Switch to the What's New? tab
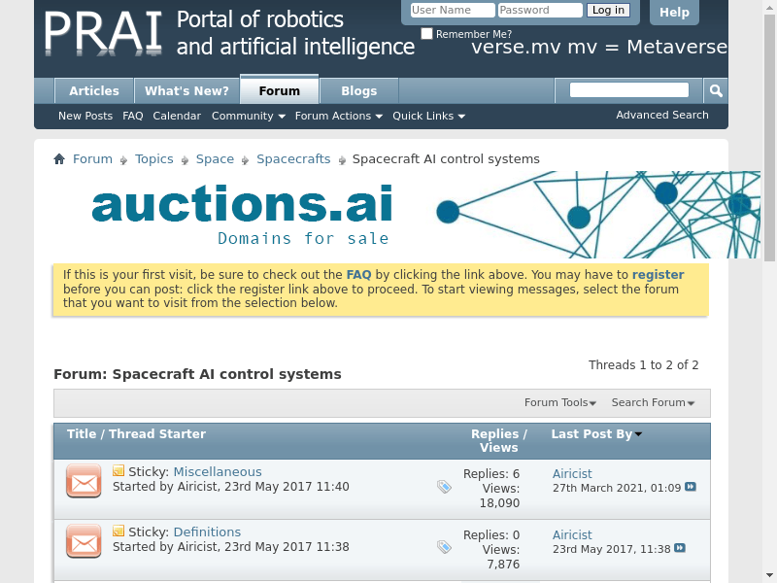Viewport: 777px width, 583px height. [186, 91]
